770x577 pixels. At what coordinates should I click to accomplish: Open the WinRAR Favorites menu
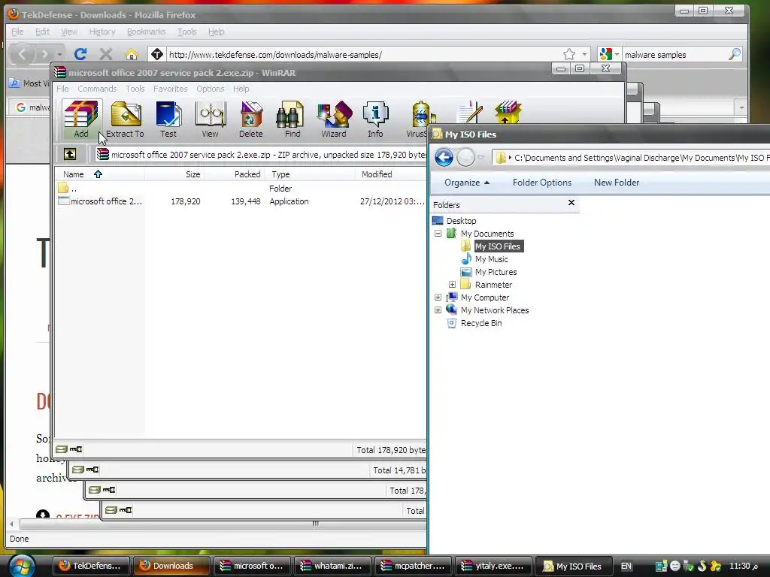coord(171,89)
